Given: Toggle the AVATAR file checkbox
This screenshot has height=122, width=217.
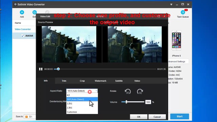Looking at the screenshot, I should tap(23, 36).
